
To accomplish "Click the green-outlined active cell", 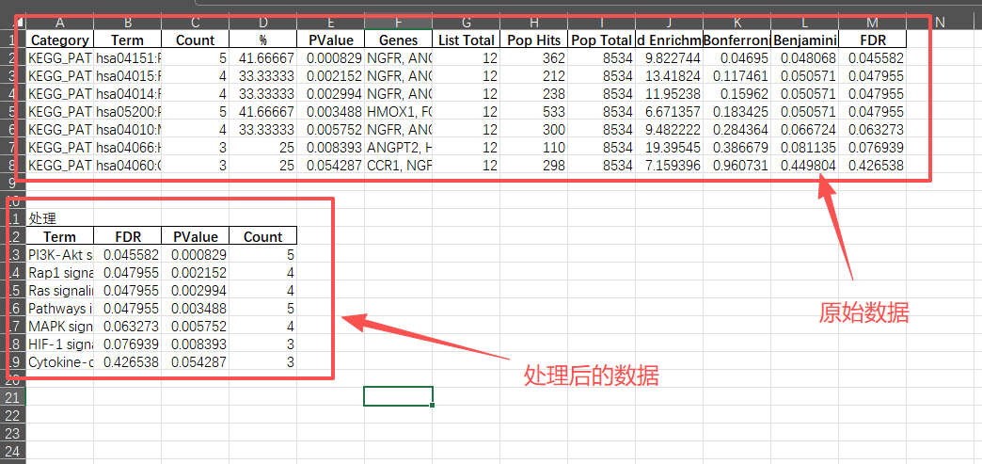I will click(398, 396).
